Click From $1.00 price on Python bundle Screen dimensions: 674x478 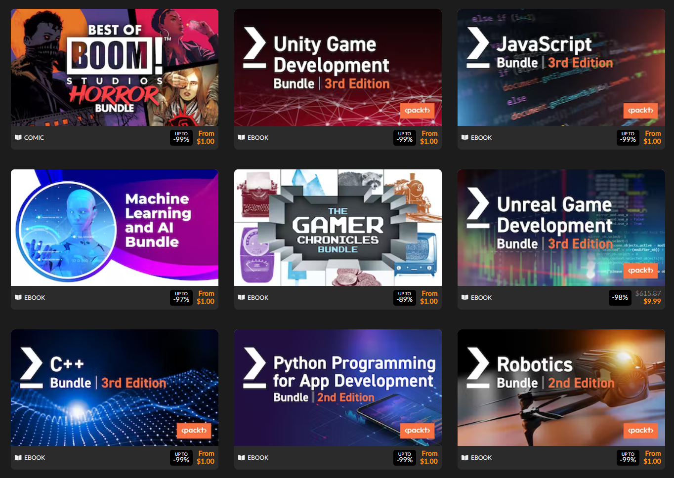point(429,457)
